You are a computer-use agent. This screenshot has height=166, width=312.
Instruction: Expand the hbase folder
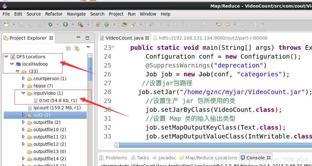pyautogui.click(x=23, y=86)
